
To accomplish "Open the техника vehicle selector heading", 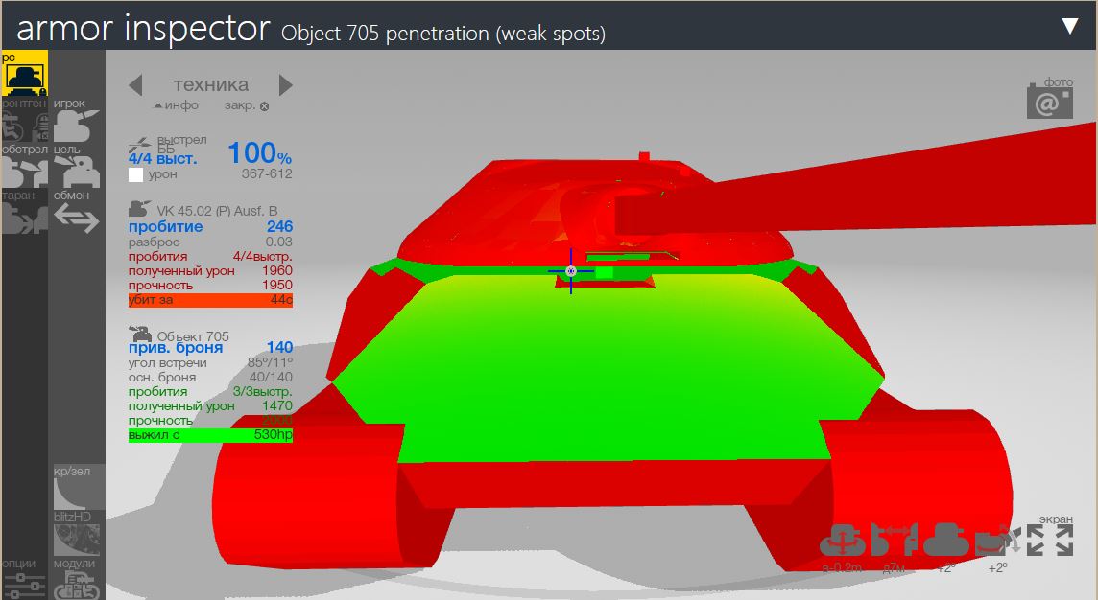I will [x=211, y=84].
